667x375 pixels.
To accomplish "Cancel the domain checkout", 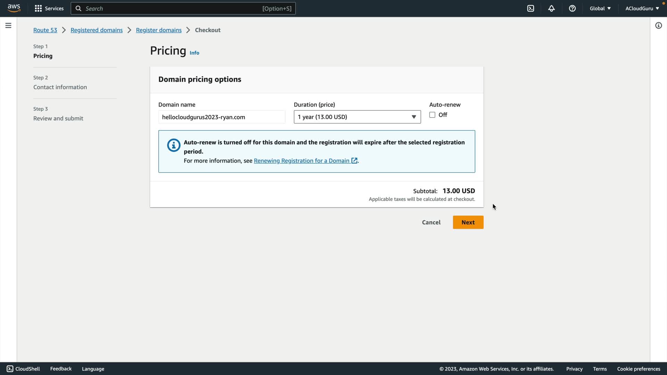I will pos(431,222).
